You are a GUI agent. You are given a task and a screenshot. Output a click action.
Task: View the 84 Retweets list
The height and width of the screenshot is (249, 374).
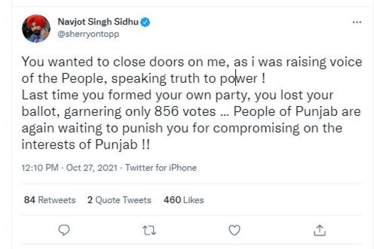coord(50,200)
